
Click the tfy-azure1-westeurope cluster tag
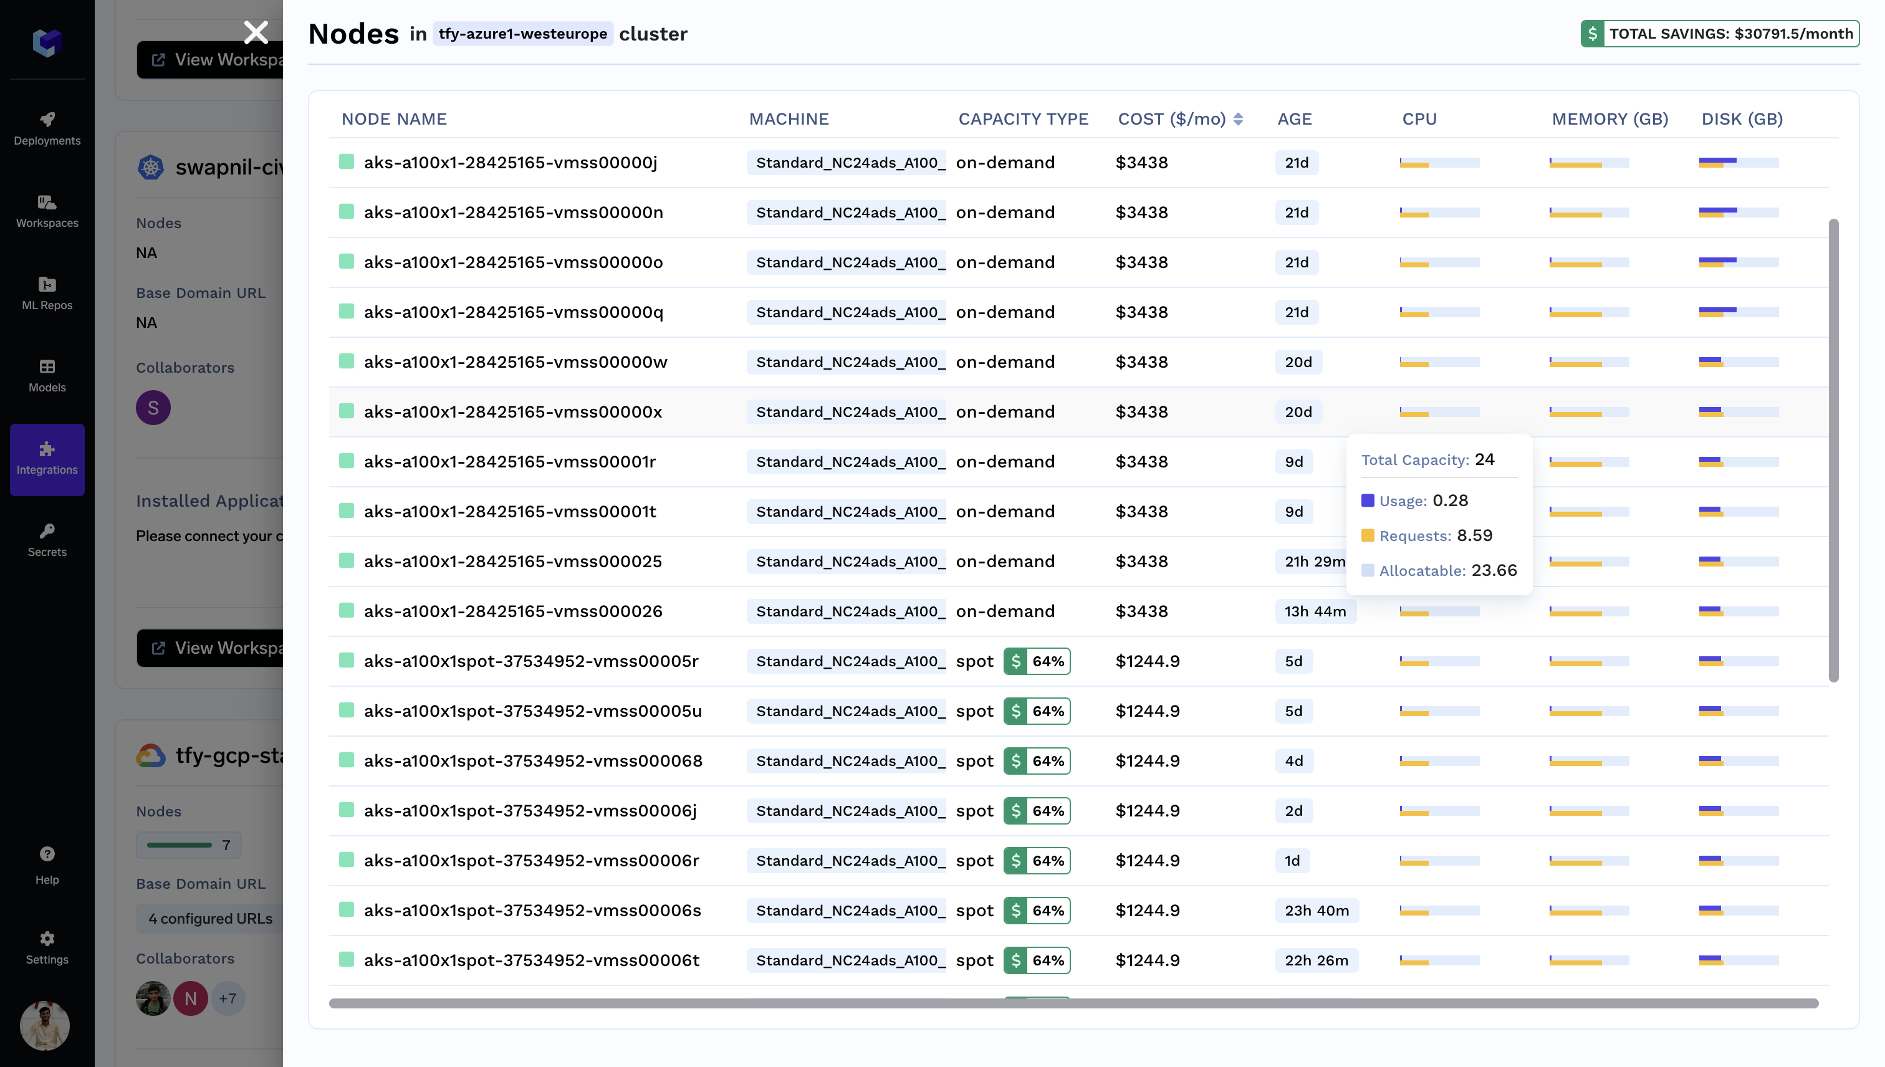click(522, 34)
